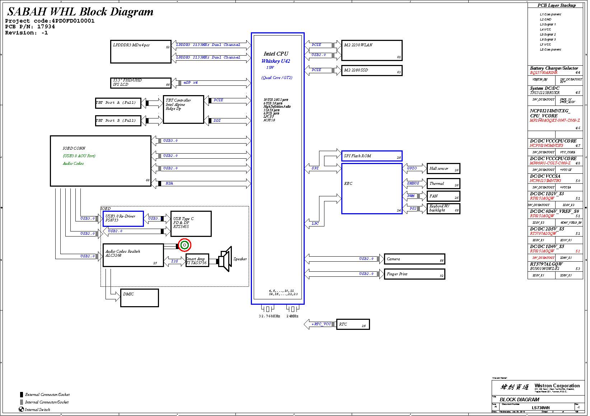Click the External Connector/Socket black legend square
This screenshot has width=590, height=416.
(x=22, y=394)
